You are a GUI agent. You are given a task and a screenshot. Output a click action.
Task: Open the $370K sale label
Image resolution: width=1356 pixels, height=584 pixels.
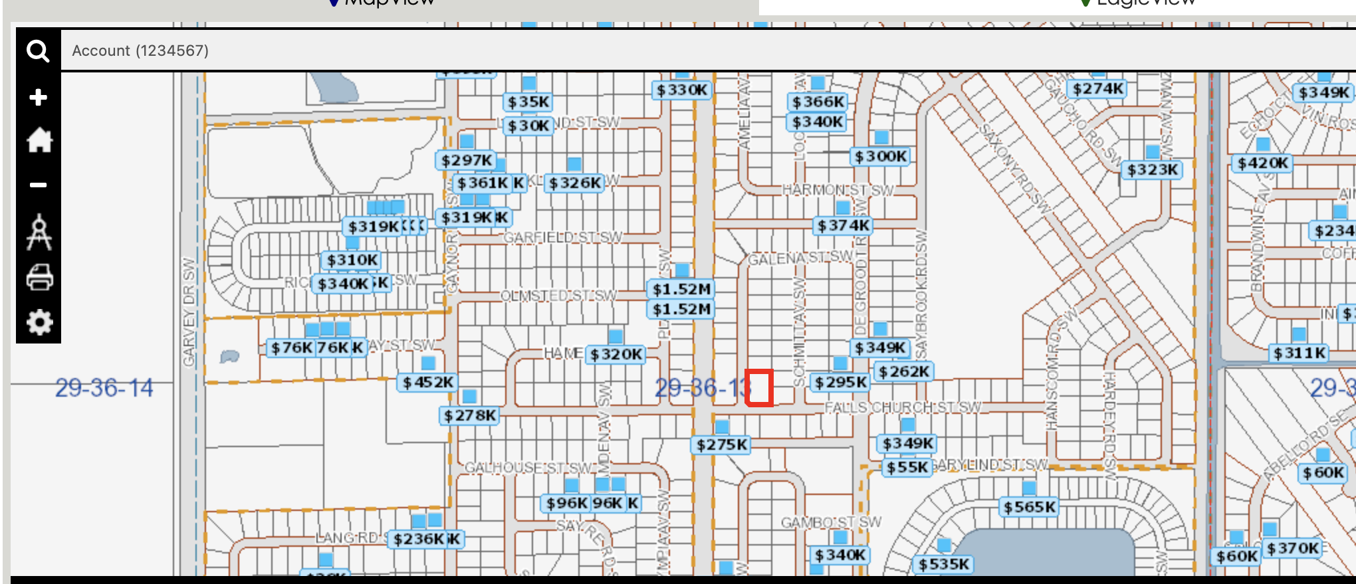click(x=1293, y=548)
